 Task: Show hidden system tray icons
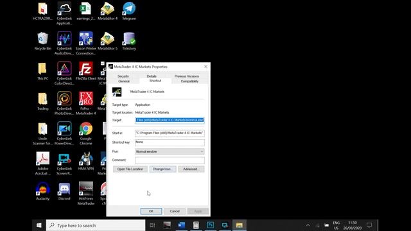pyautogui.click(x=308, y=225)
